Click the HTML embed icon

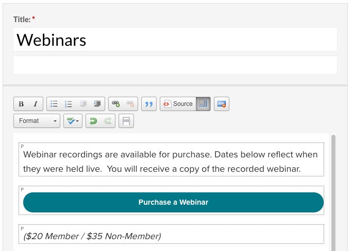(222, 104)
